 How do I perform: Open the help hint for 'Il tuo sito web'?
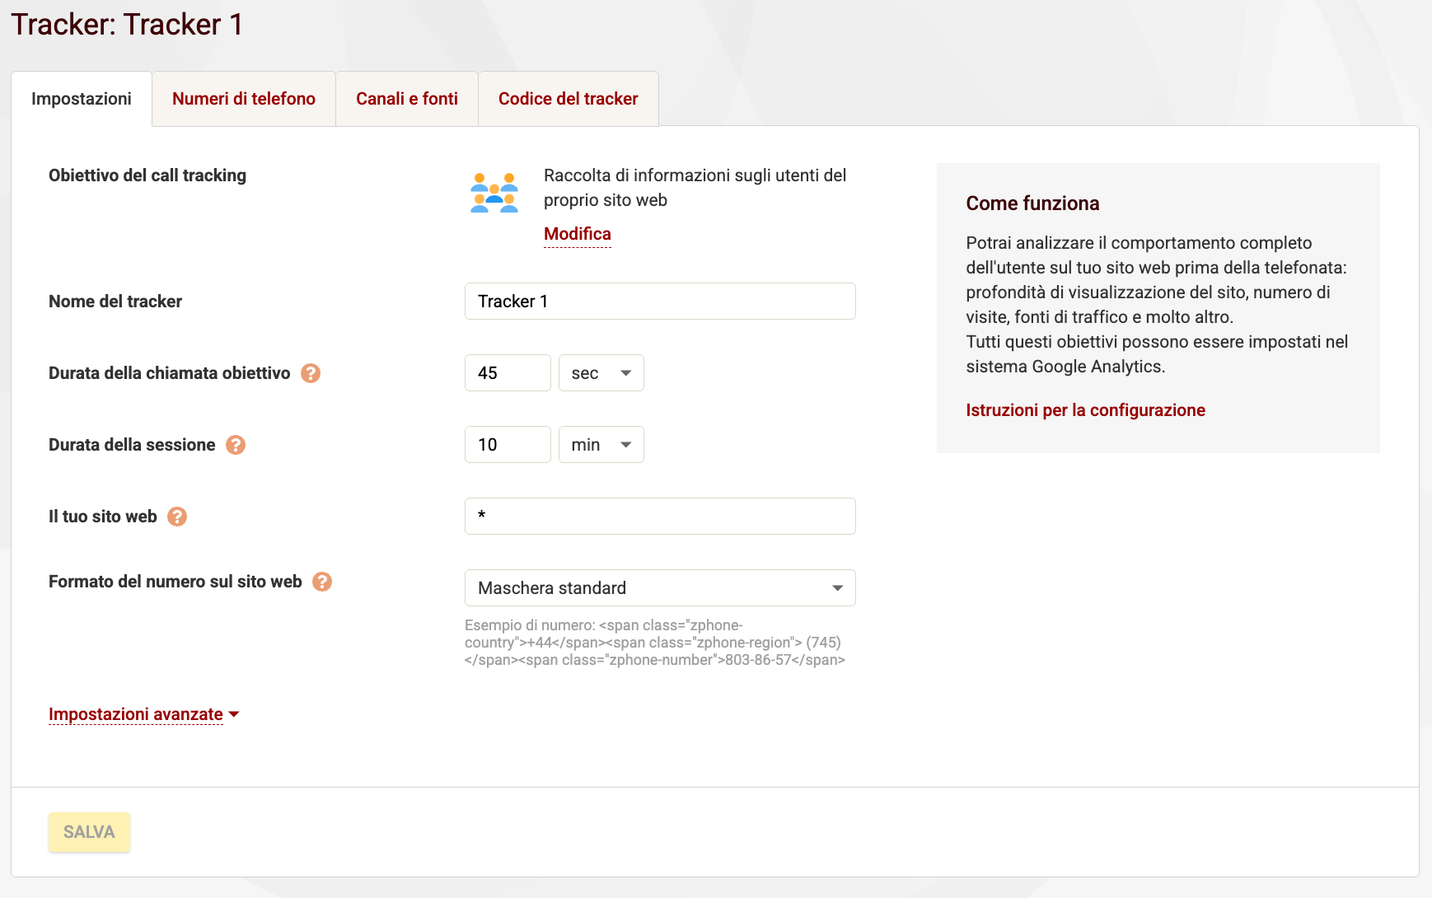tap(177, 517)
